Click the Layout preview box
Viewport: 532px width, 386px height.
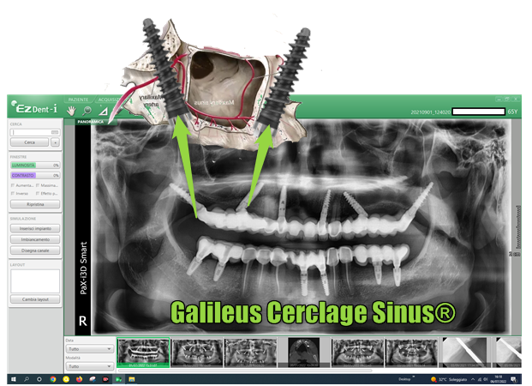point(35,281)
